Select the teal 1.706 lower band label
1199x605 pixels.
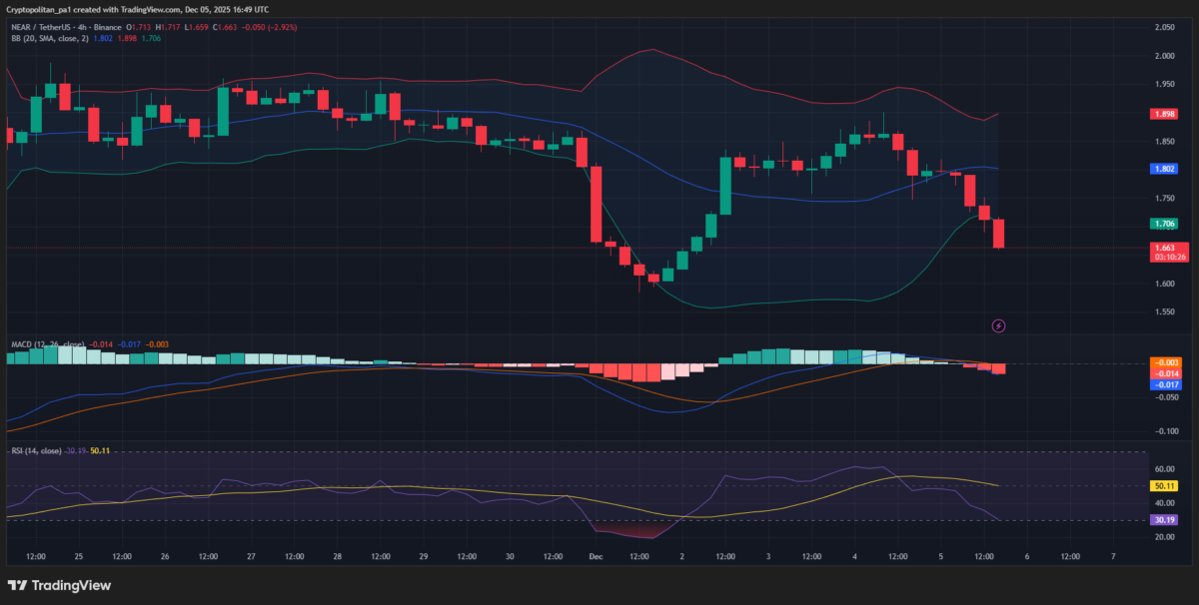click(x=1164, y=224)
